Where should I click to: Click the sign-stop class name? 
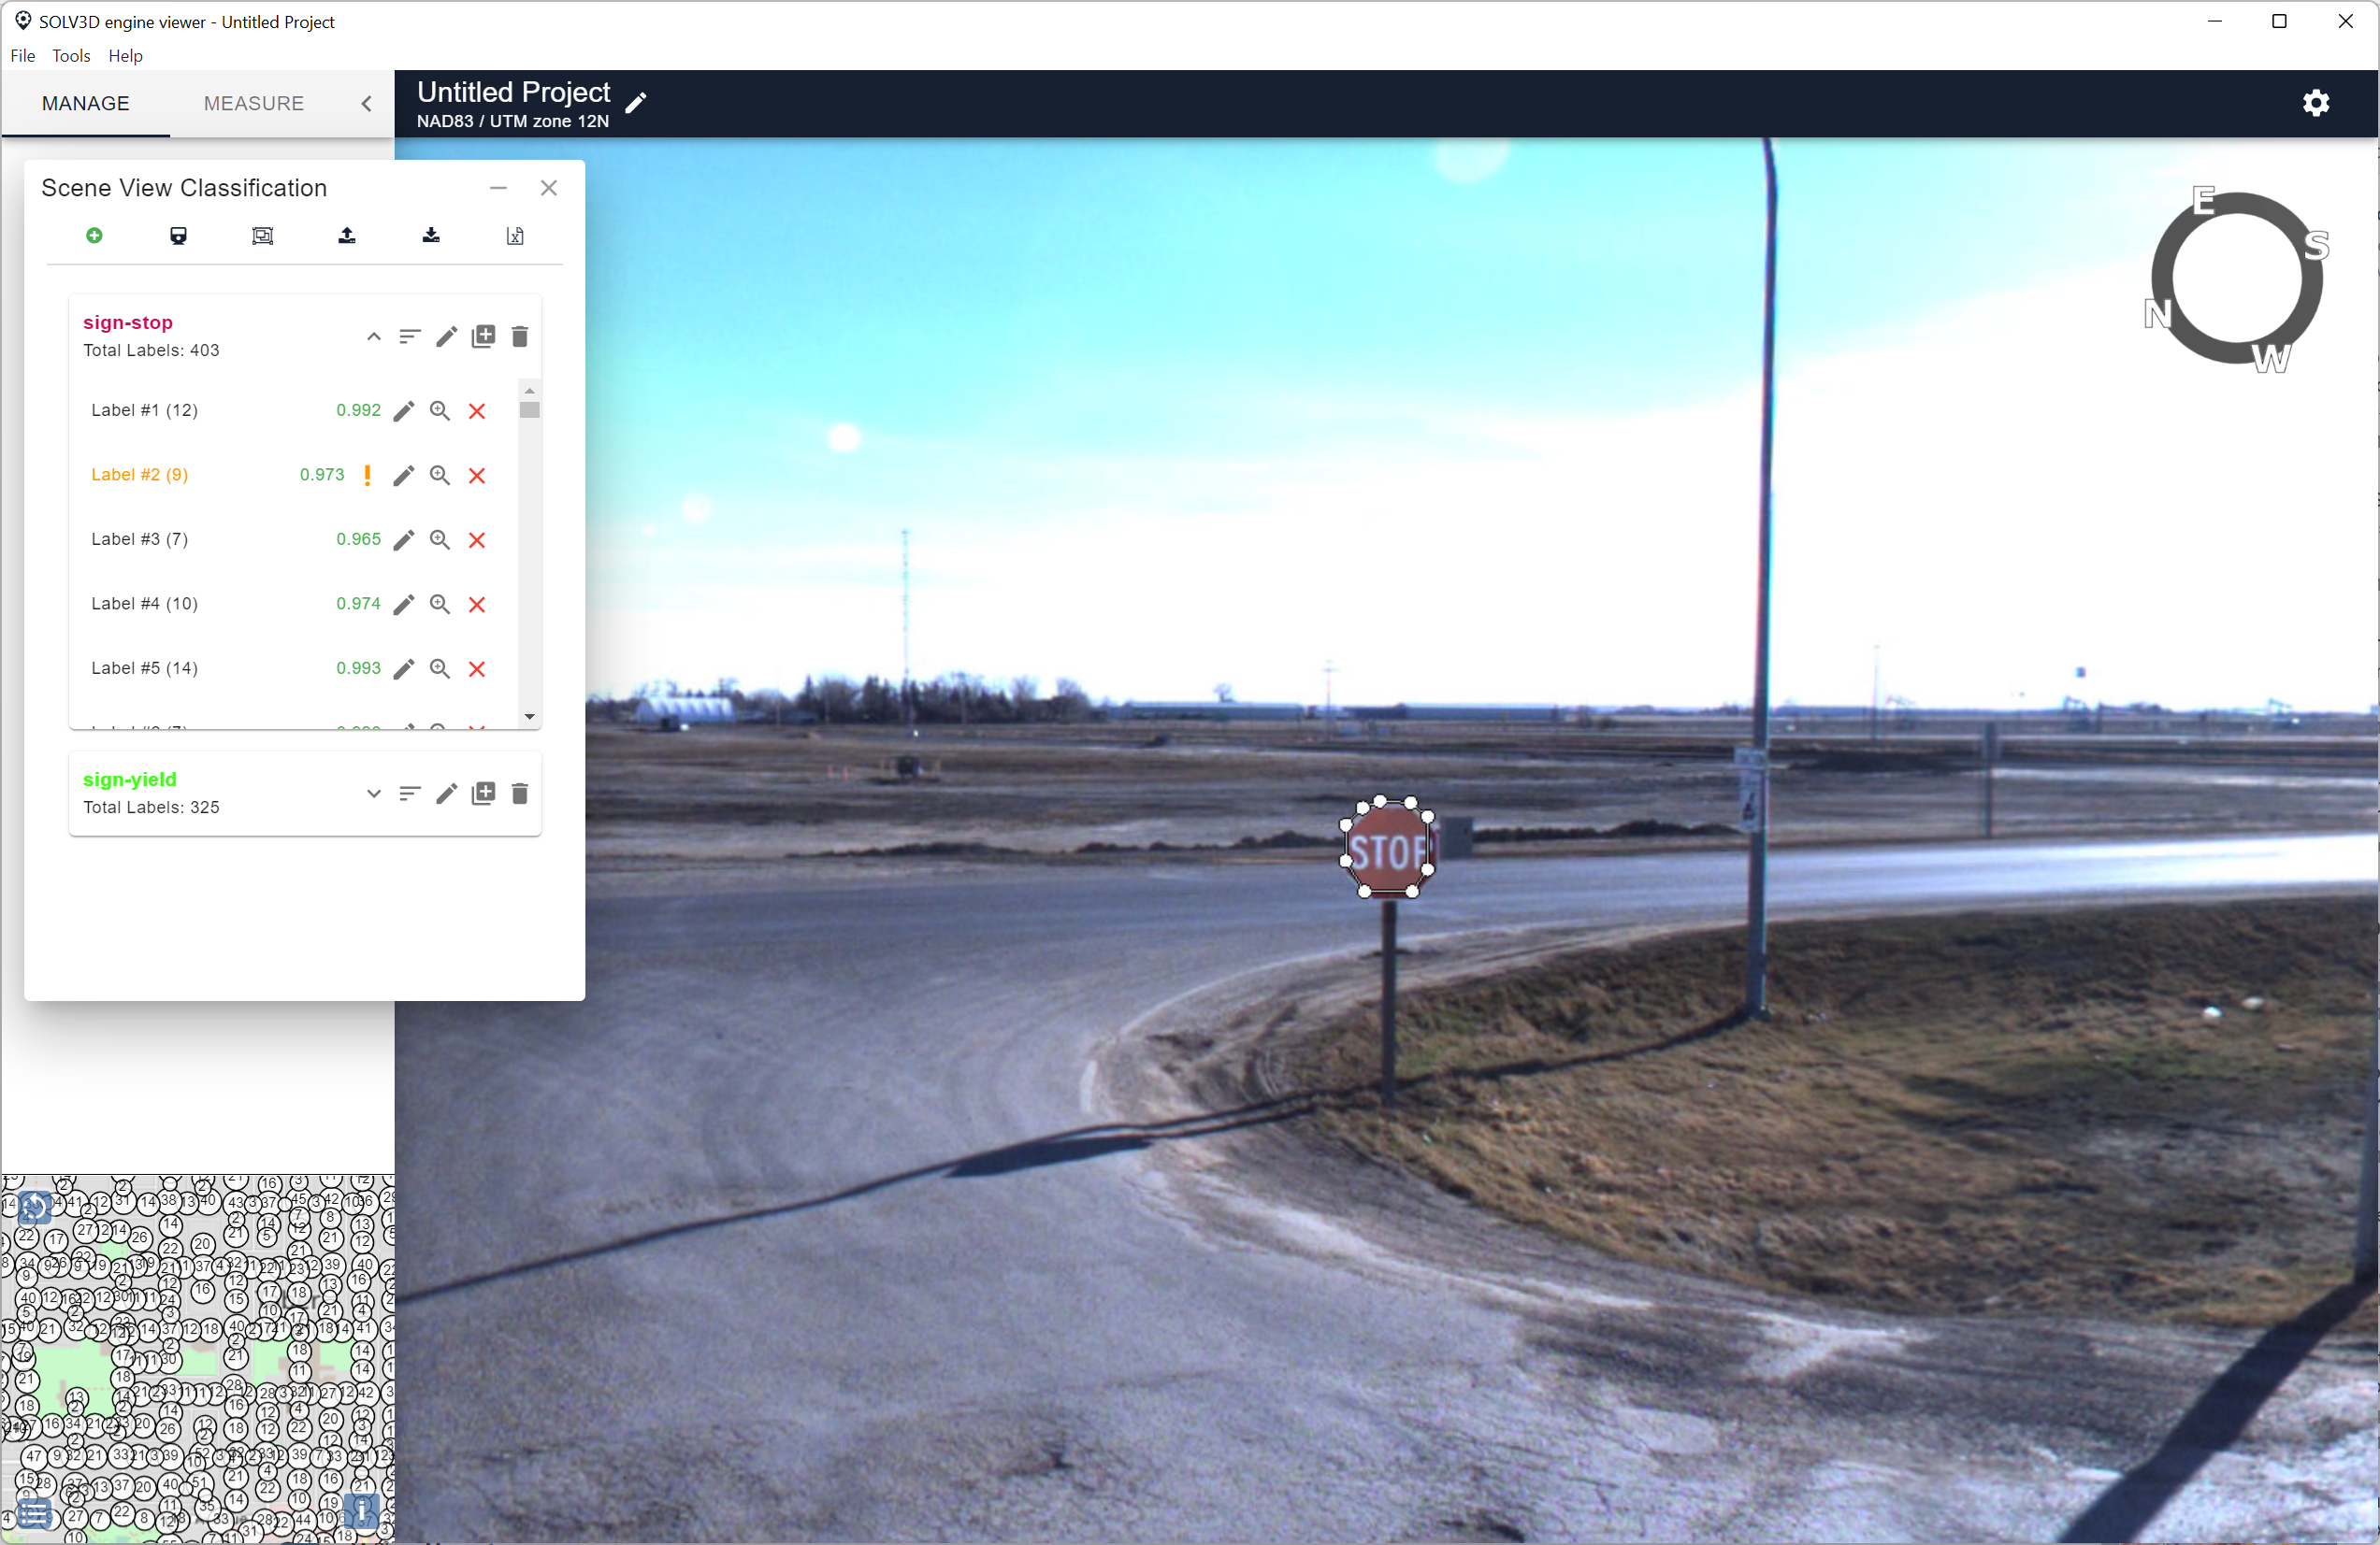pos(128,322)
